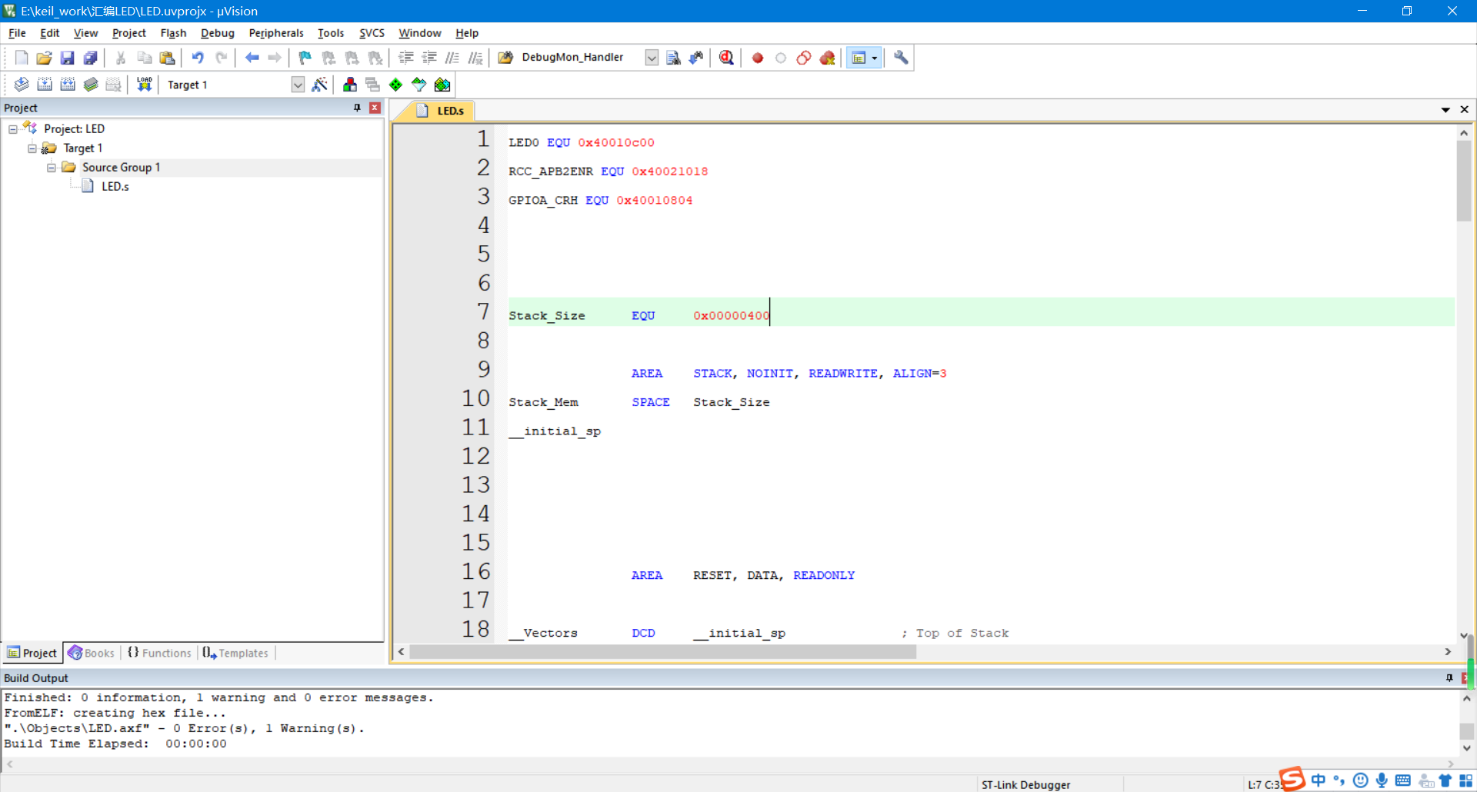
Task: Open the Window menu
Action: pos(420,33)
